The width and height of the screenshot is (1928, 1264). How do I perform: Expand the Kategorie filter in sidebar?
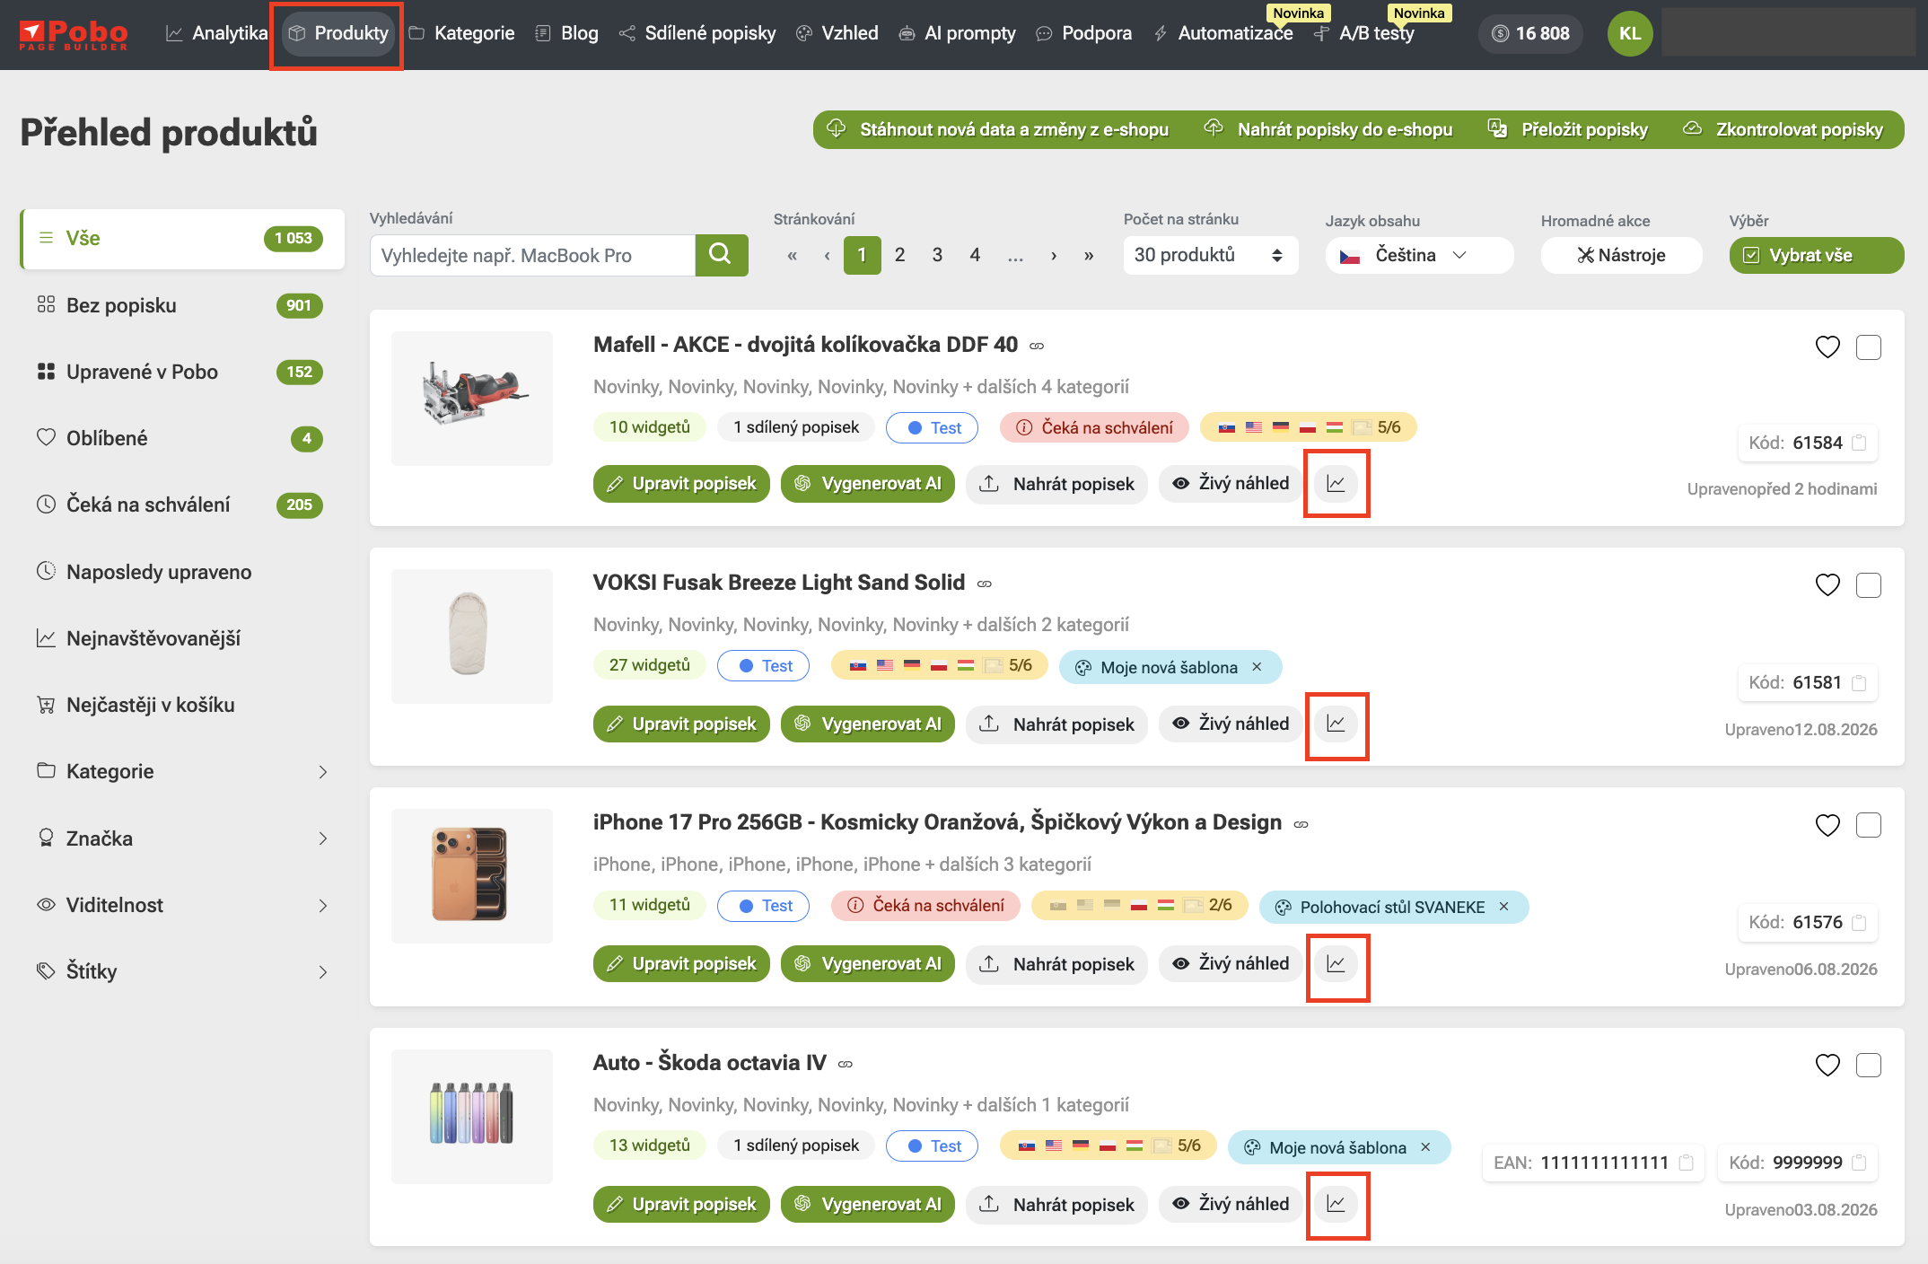[x=182, y=771]
